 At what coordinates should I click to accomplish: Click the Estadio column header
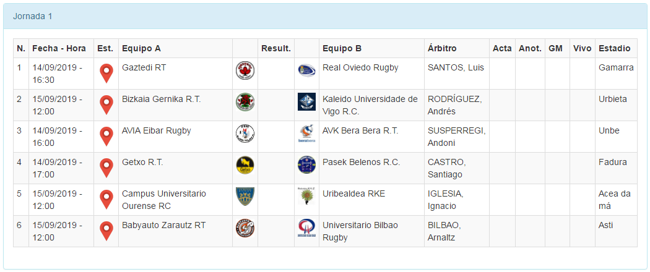[615, 48]
